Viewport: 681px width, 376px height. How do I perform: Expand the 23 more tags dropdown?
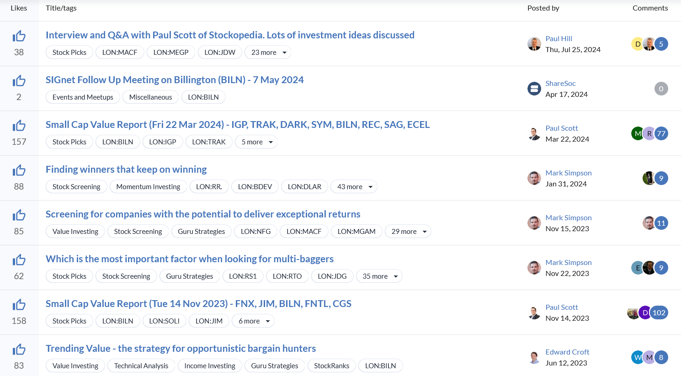pos(268,53)
